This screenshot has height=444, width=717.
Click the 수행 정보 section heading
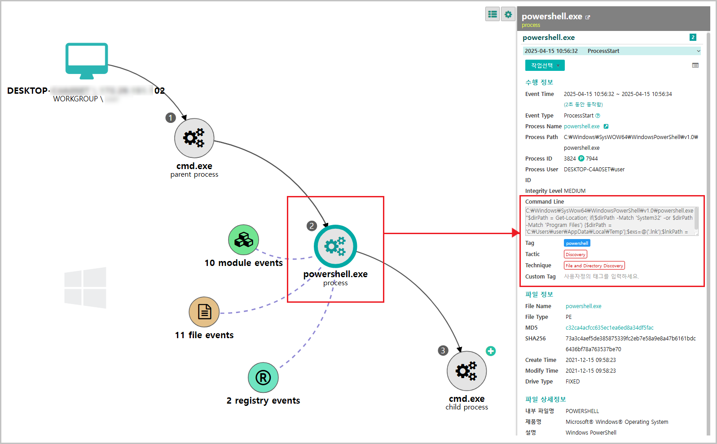click(x=539, y=82)
